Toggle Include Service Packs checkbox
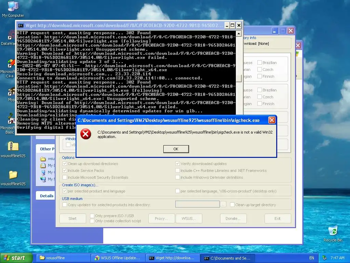 click(x=65, y=171)
